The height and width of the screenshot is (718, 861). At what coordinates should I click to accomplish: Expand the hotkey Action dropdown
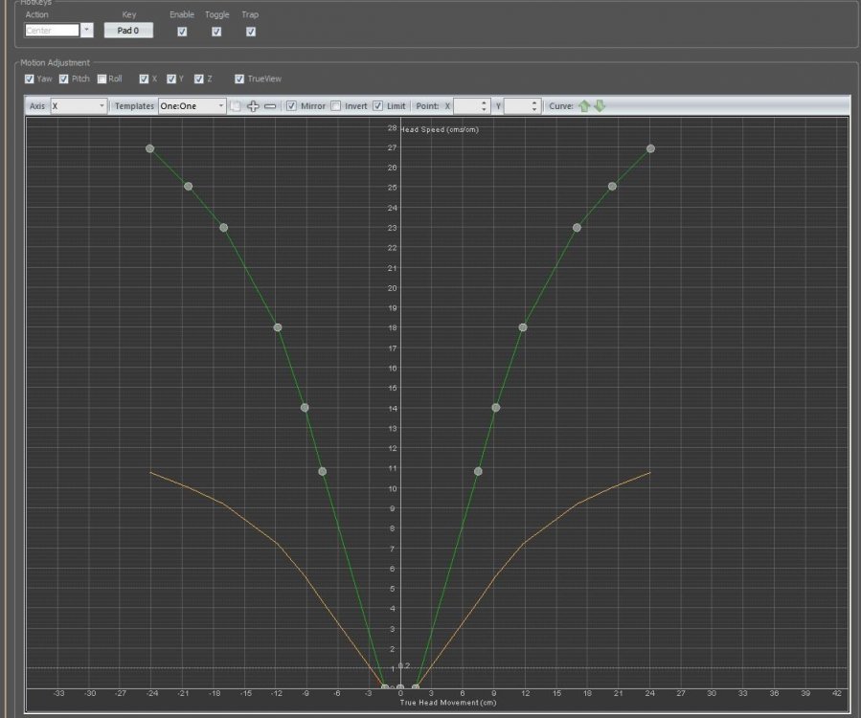point(87,31)
